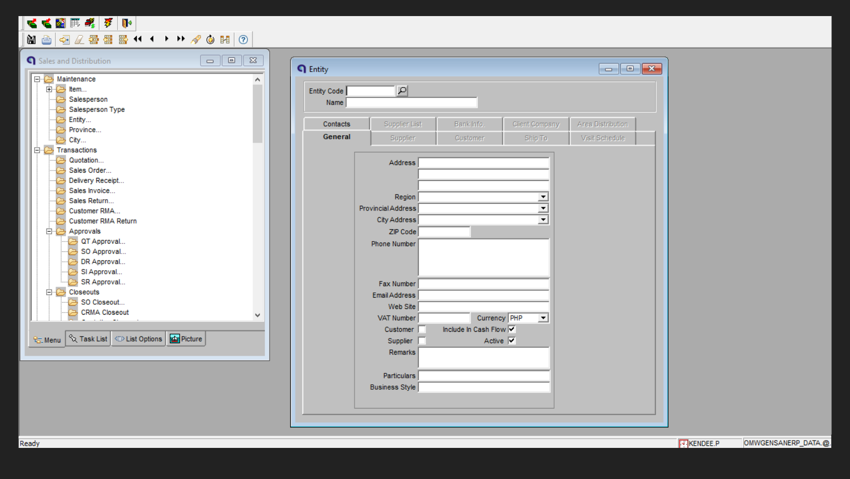
Task: Click scroll up arrow in menu tree
Action: coord(258,79)
